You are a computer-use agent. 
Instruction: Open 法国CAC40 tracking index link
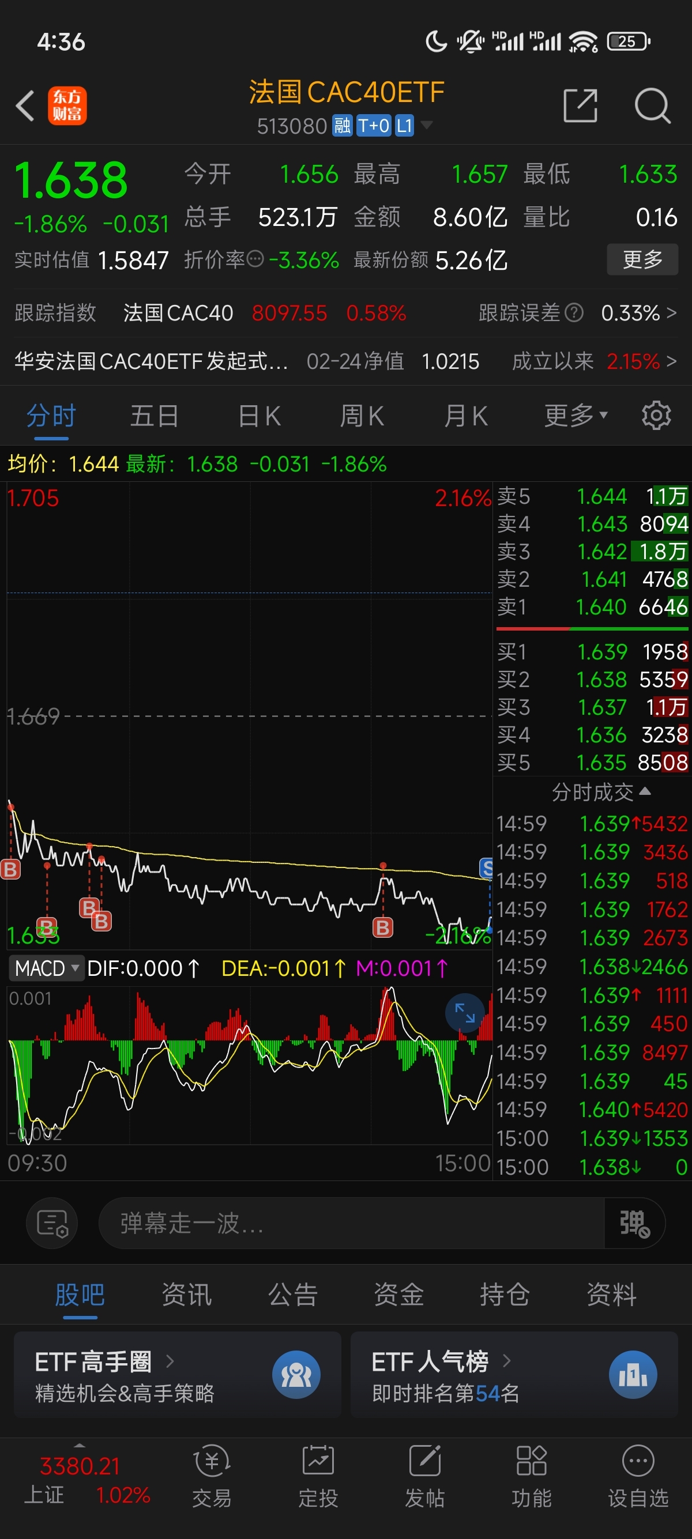178,312
